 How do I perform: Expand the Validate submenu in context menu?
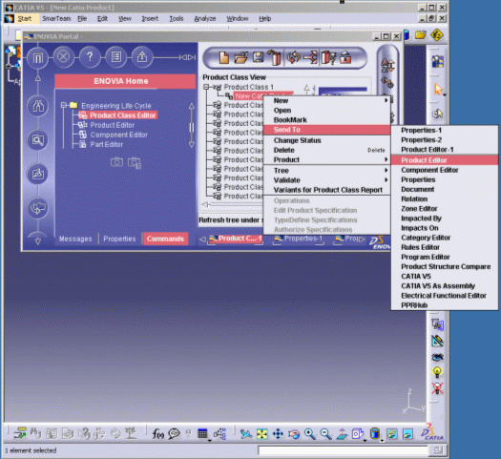[386, 179]
